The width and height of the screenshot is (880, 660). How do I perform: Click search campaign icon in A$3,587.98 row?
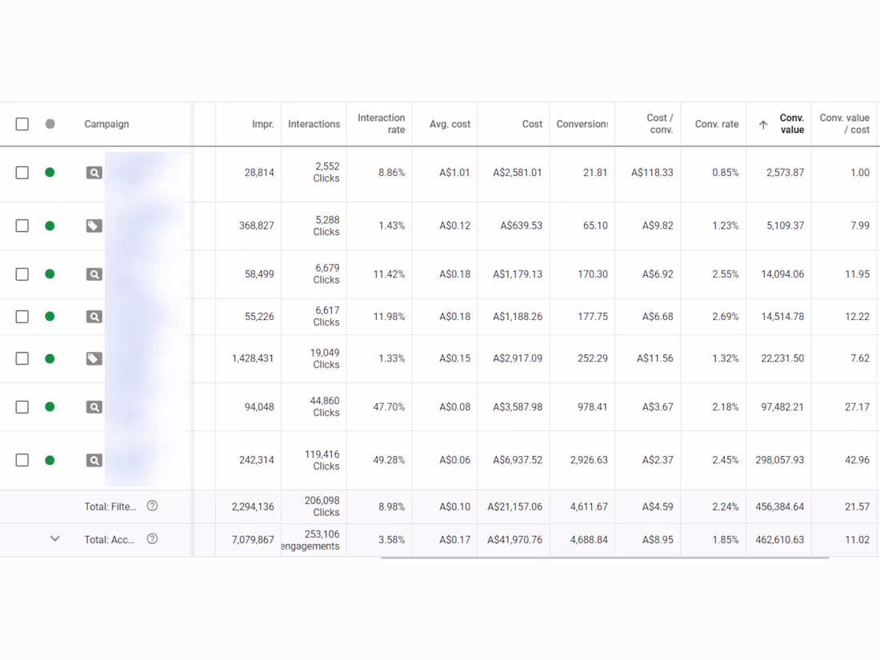tap(94, 407)
